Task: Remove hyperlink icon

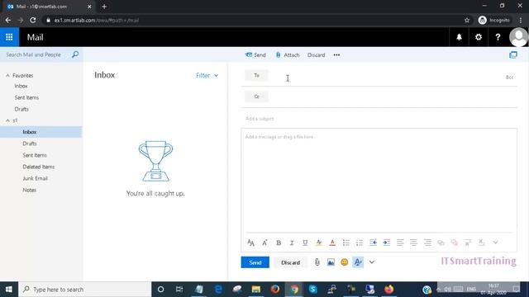Action: (455, 243)
